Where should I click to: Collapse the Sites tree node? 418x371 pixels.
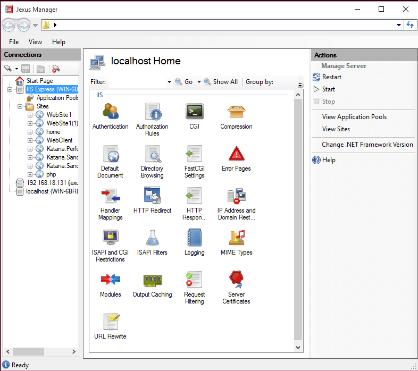coord(20,106)
